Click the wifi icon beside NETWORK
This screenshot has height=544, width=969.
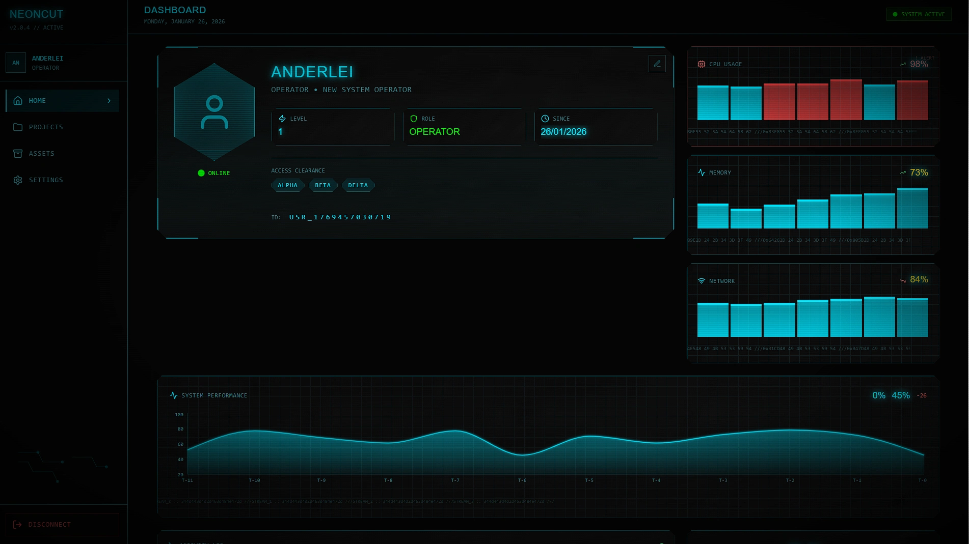tap(702, 281)
